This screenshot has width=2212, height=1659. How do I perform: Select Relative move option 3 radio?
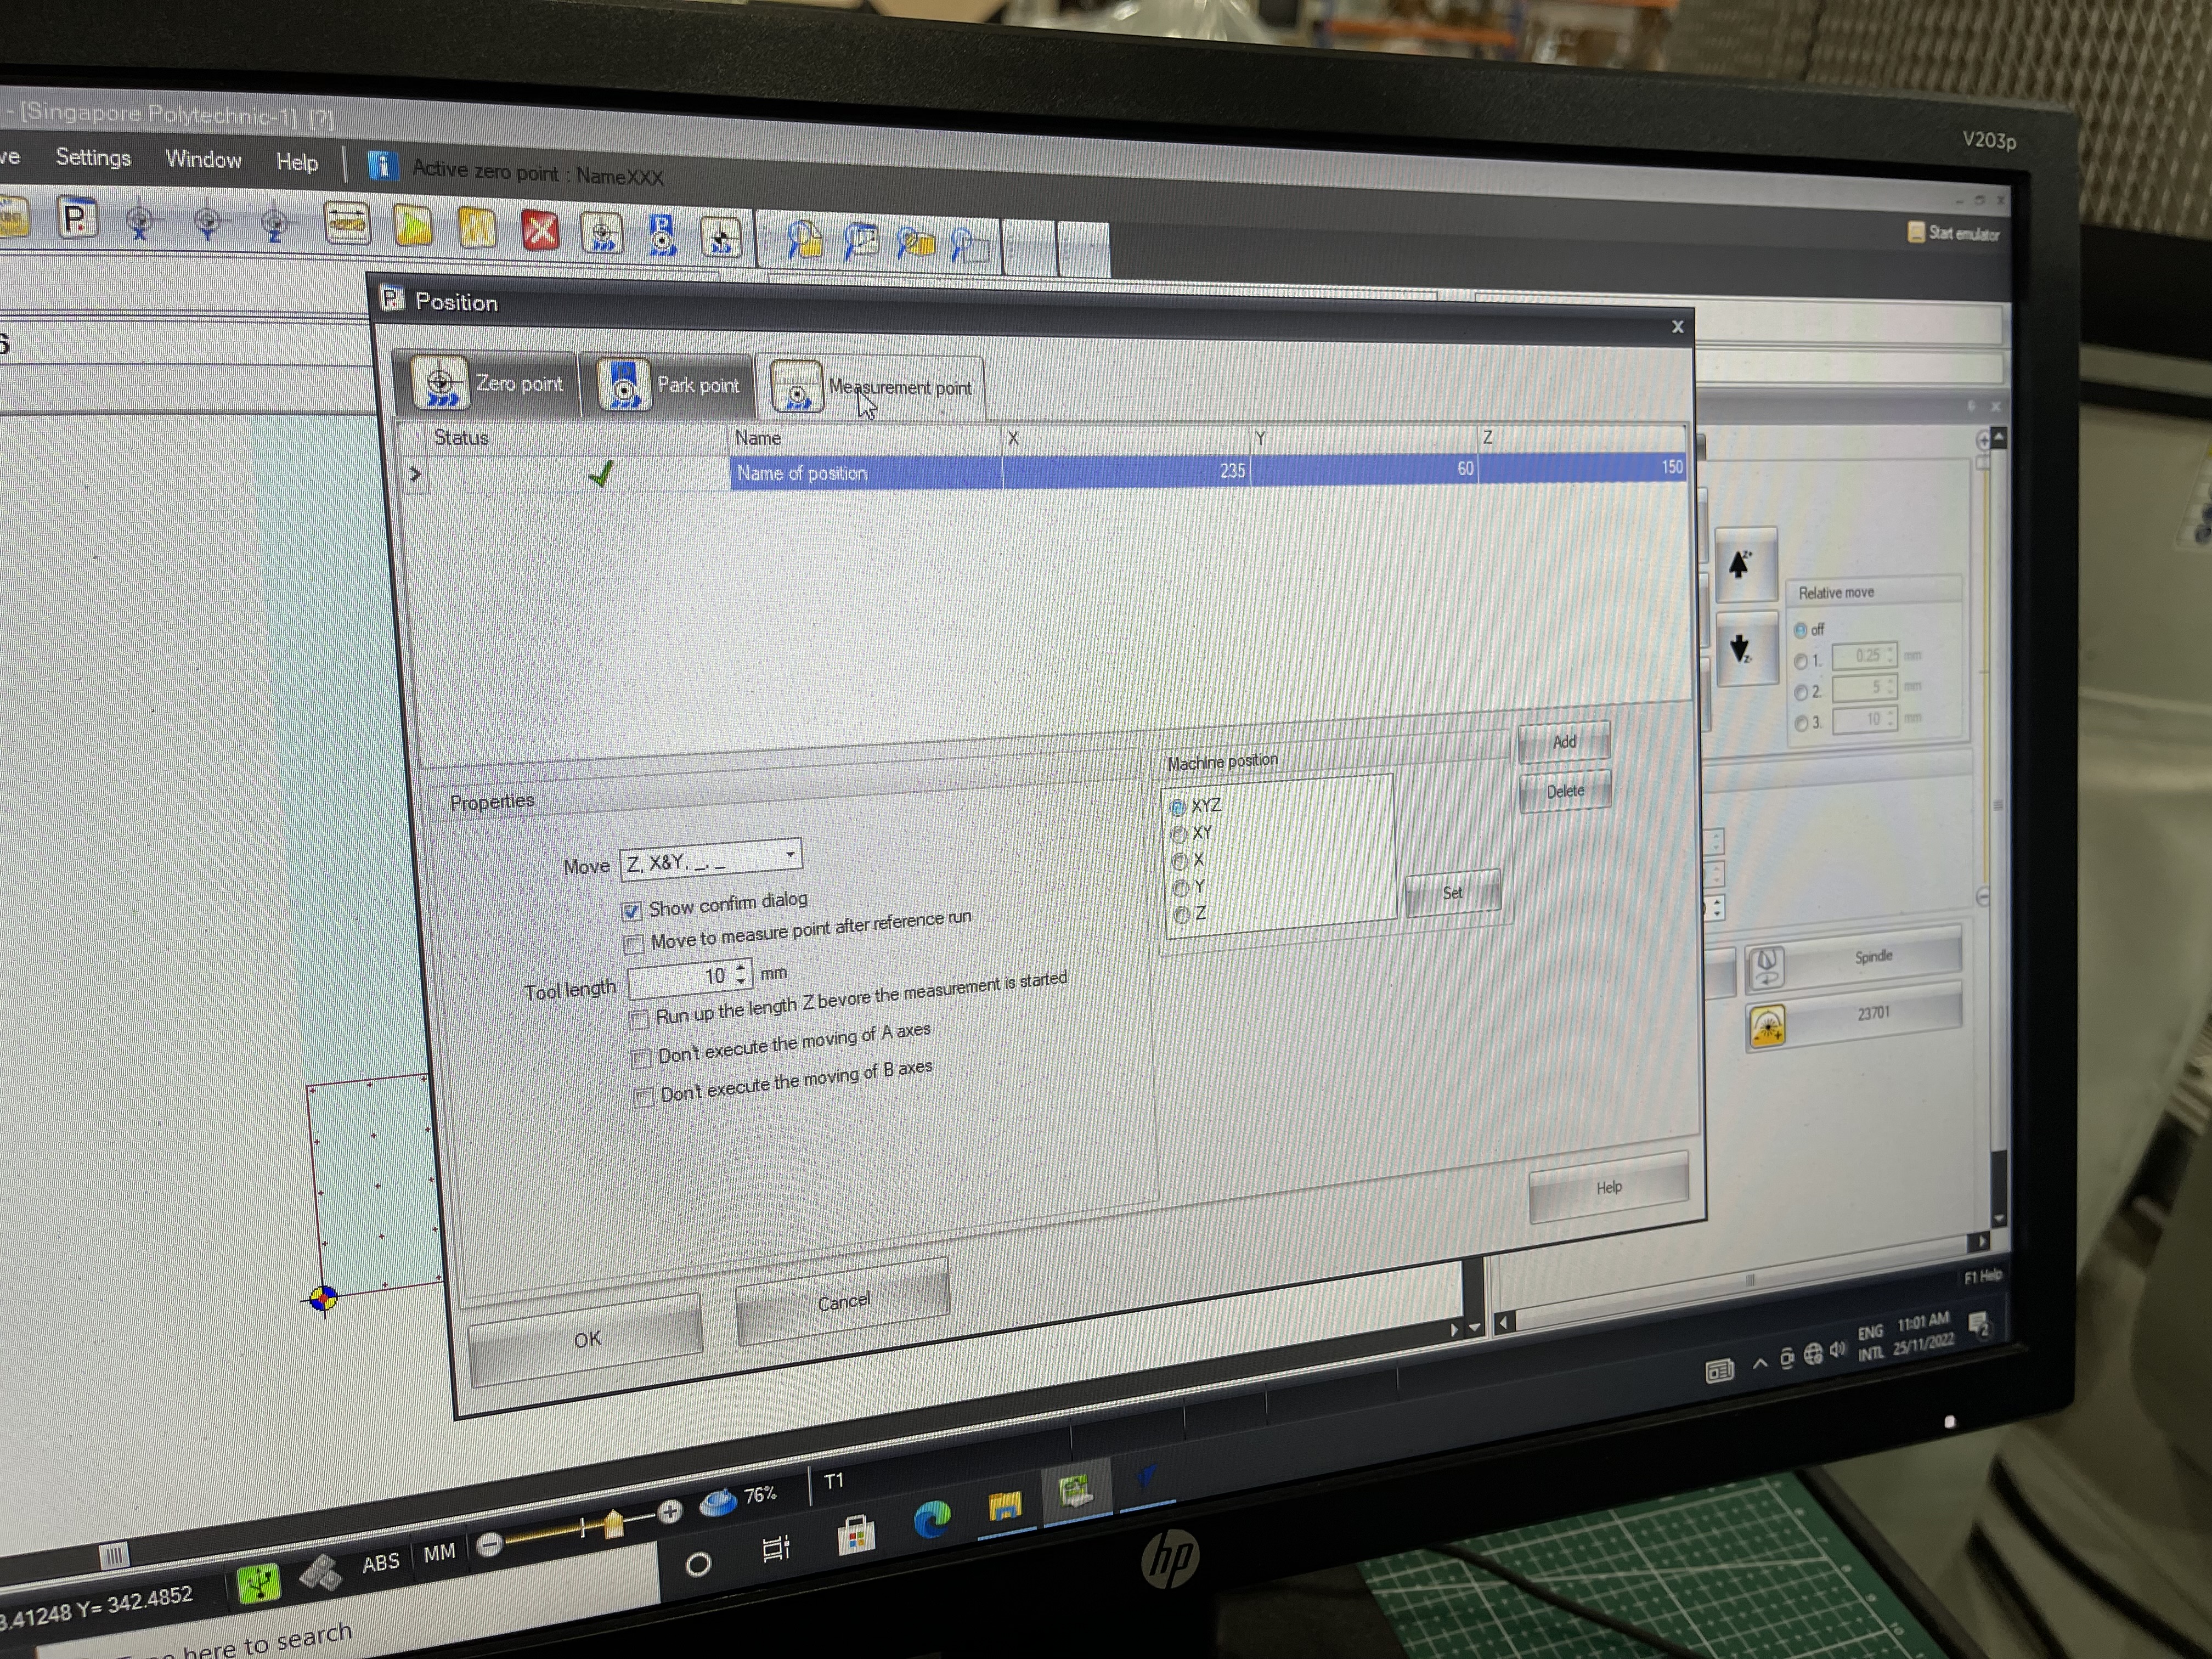(1801, 723)
